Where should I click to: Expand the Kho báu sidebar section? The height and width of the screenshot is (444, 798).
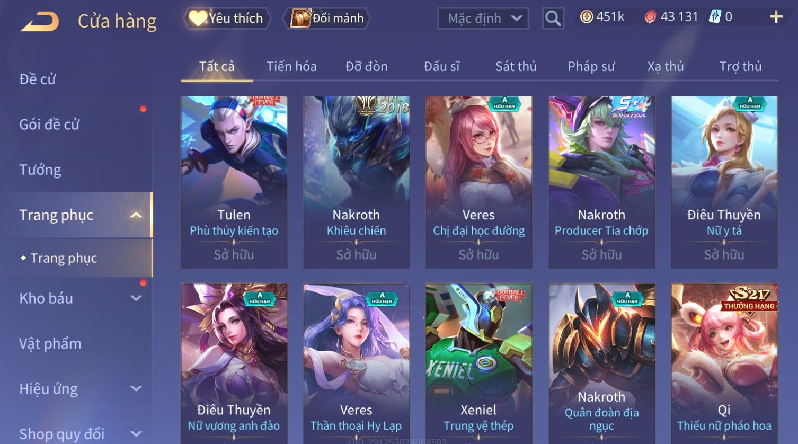coord(136,298)
